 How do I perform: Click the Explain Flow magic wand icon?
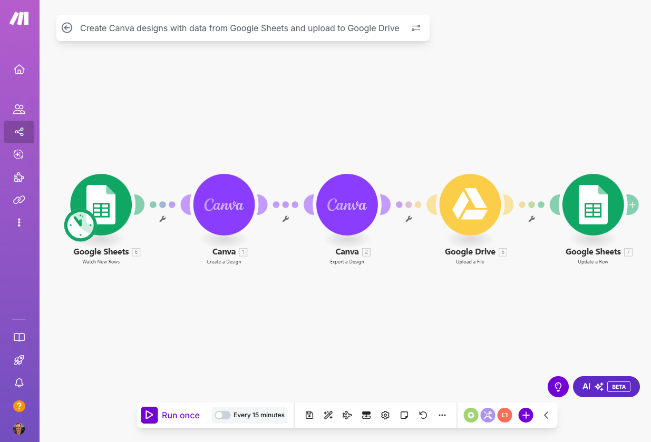328,415
